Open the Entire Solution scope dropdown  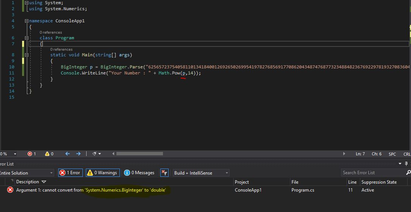pyautogui.click(x=26, y=173)
